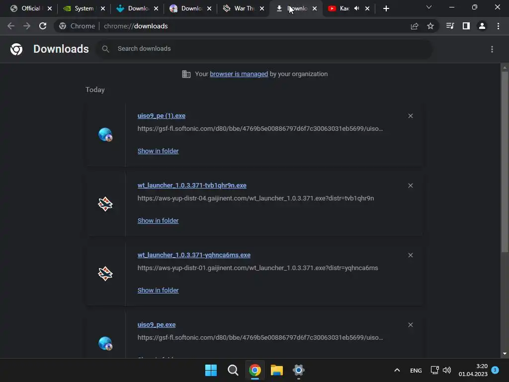Toggle the Chrome side panel icon
Screen dimensions: 509x382
tap(466, 26)
